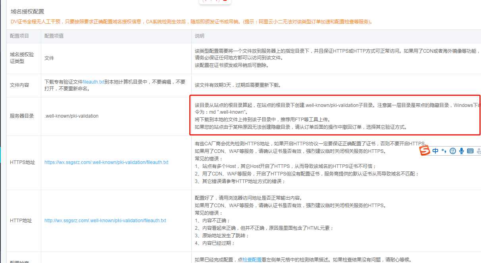This screenshot has width=481, height=263.
Task: Open the soft keyboard icon in IME bar
Action: click(x=470, y=151)
